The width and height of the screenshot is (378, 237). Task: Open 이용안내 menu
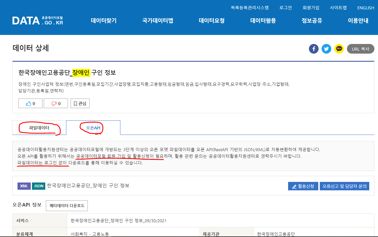[358, 21]
